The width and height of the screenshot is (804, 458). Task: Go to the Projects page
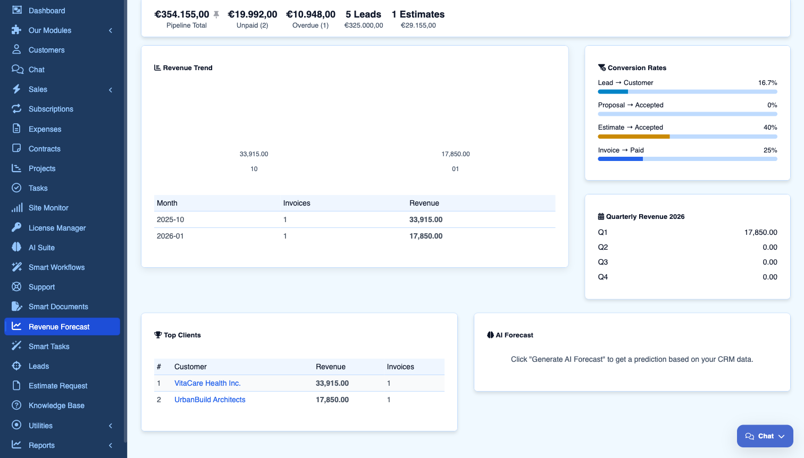(x=42, y=168)
